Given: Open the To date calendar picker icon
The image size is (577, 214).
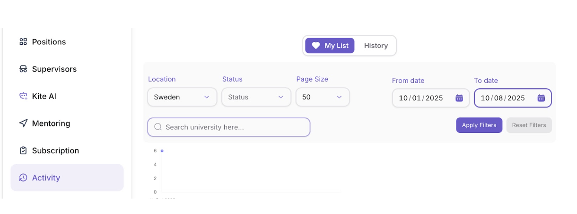Looking at the screenshot, I should [x=541, y=98].
